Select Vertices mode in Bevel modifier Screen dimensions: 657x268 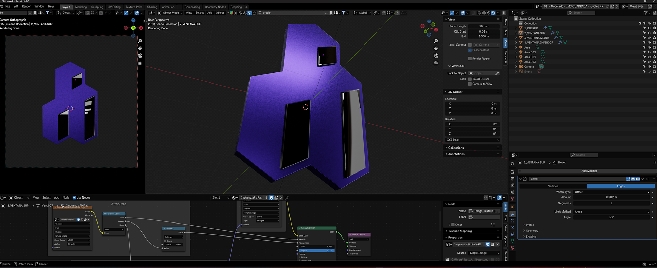[x=553, y=186]
